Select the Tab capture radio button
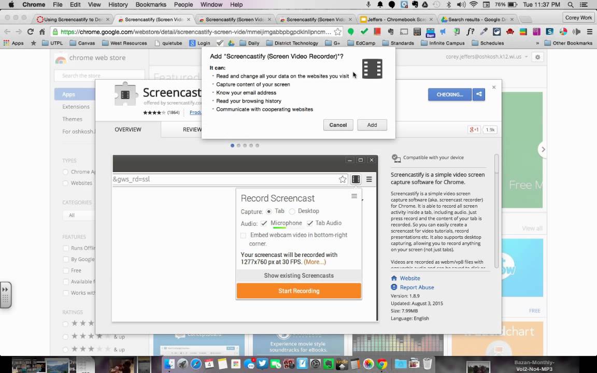This screenshot has width=597, height=373. pyautogui.click(x=269, y=211)
